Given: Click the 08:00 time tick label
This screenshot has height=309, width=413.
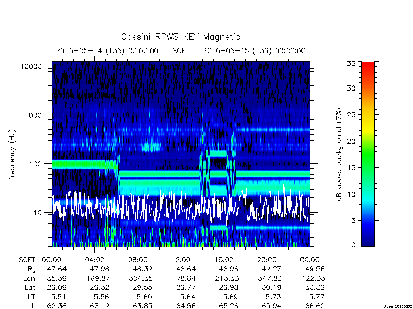Looking at the screenshot, I should (138, 260).
